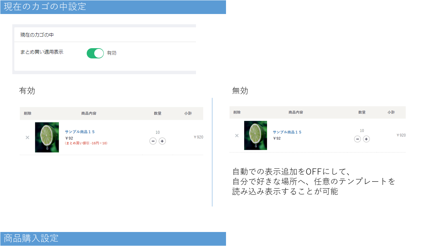Click the red まとめ買い値引 discount text
Viewport: 437px width, 246px height.
(86, 143)
